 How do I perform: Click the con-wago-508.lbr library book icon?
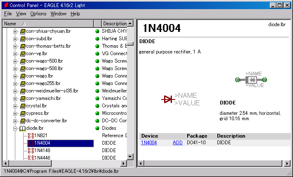(x=23, y=69)
